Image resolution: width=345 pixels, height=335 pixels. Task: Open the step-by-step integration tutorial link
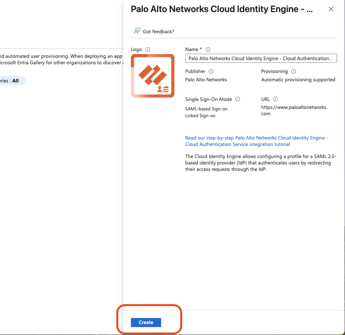click(256, 141)
